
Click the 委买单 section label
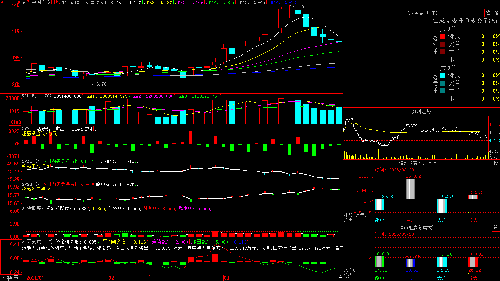click(436, 44)
